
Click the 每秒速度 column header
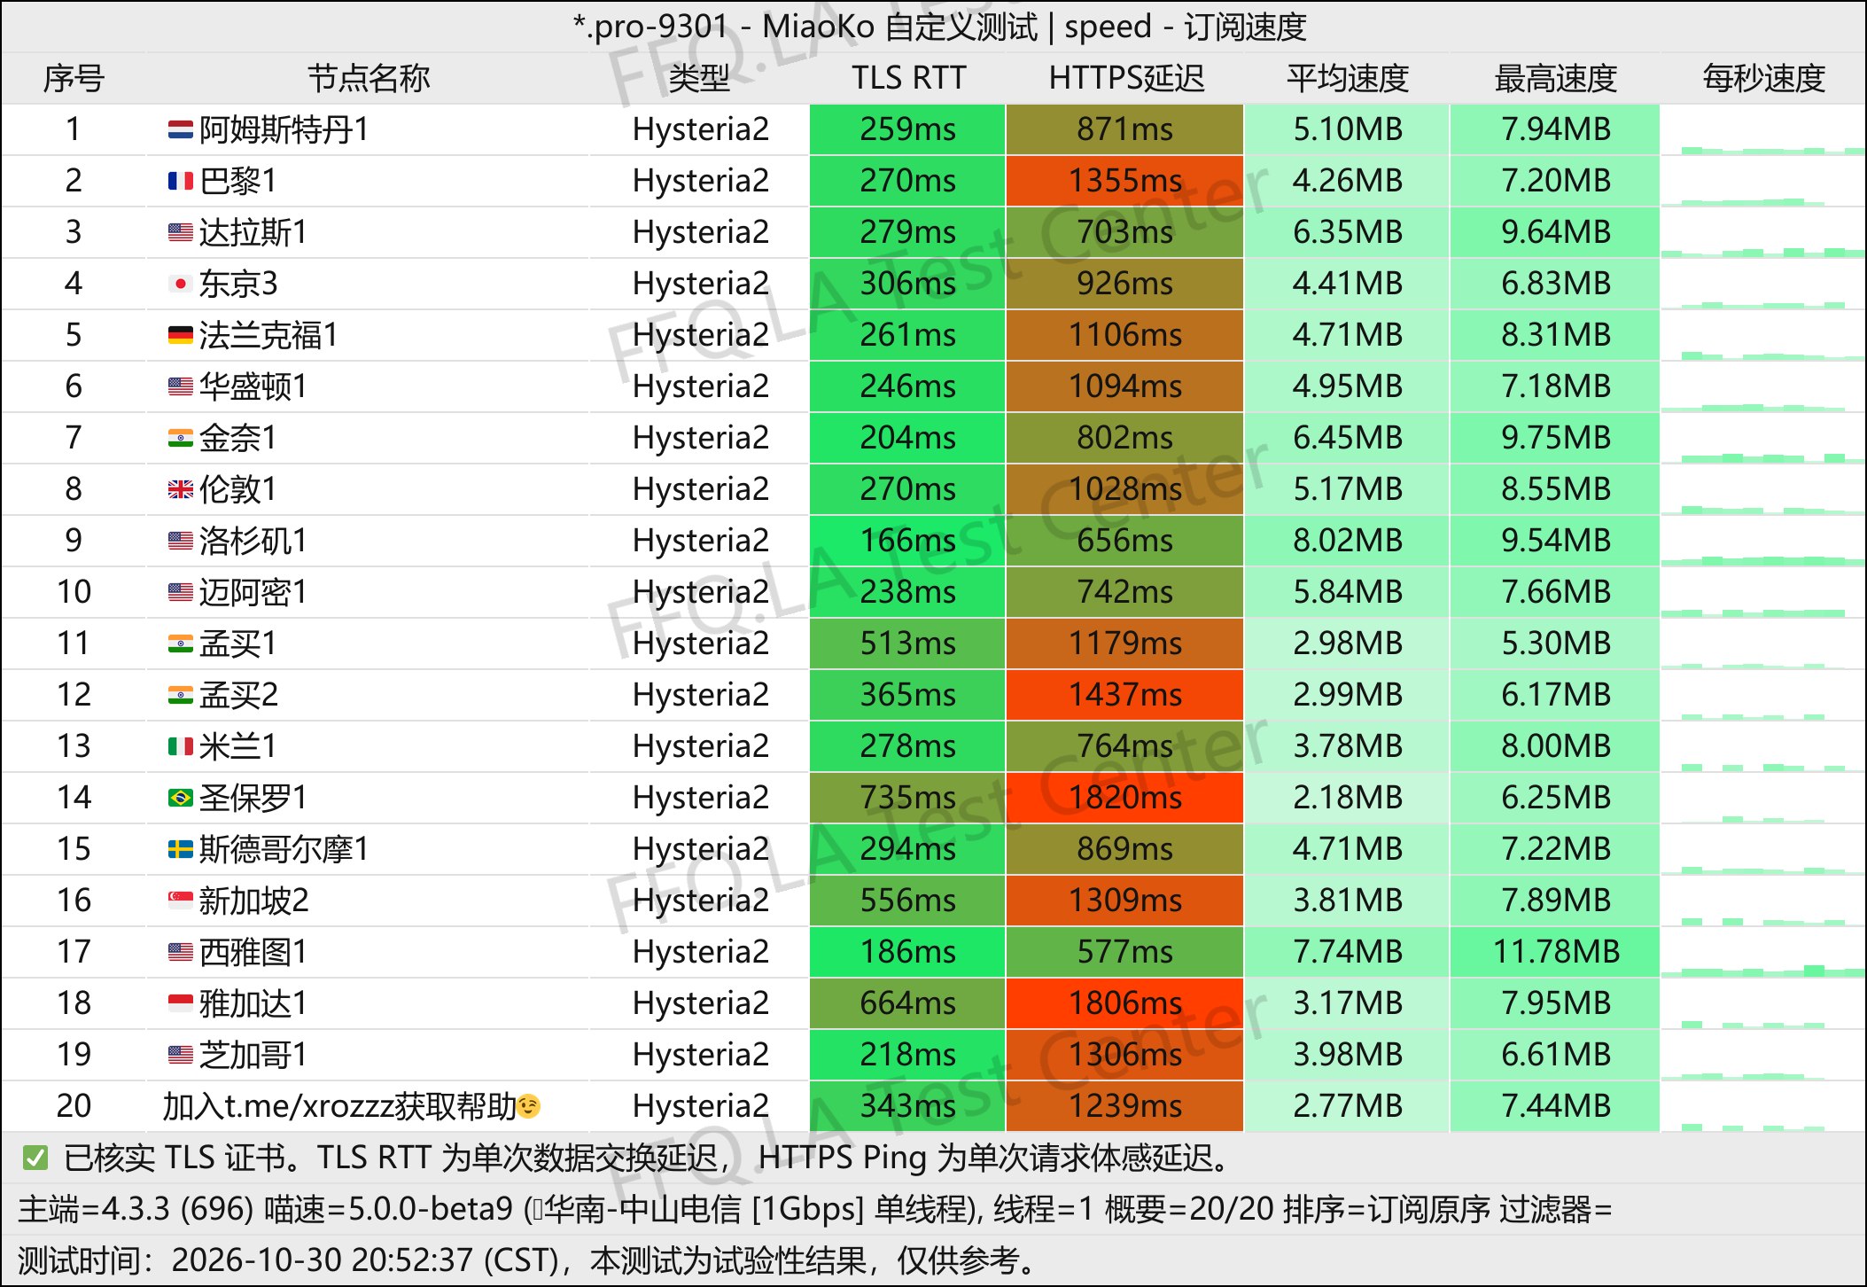[1763, 79]
